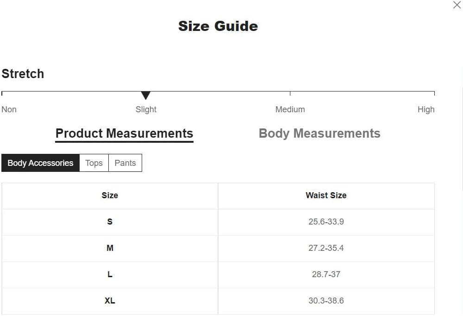Click the Slight stretch label
This screenshot has width=463, height=316.
point(146,109)
